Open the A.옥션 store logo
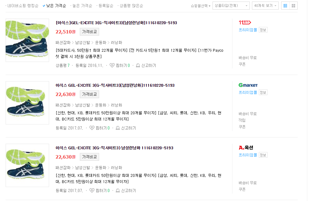Screen dimensions: 311x201 point(246,147)
